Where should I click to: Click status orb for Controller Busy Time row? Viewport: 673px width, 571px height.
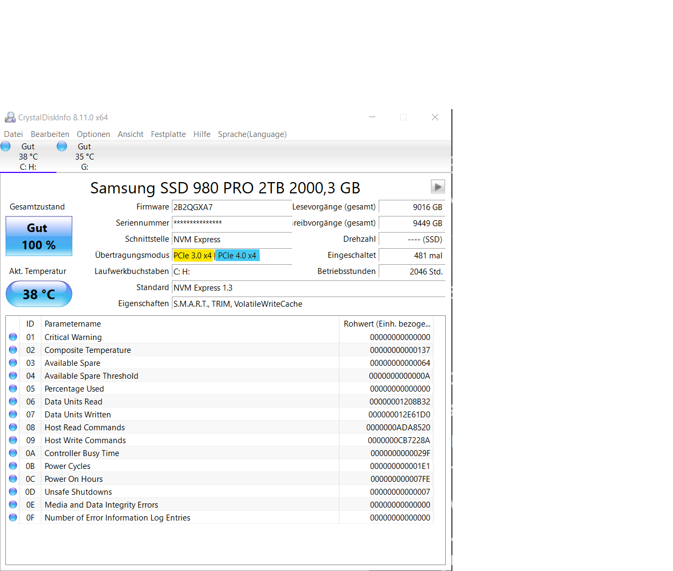pos(13,453)
